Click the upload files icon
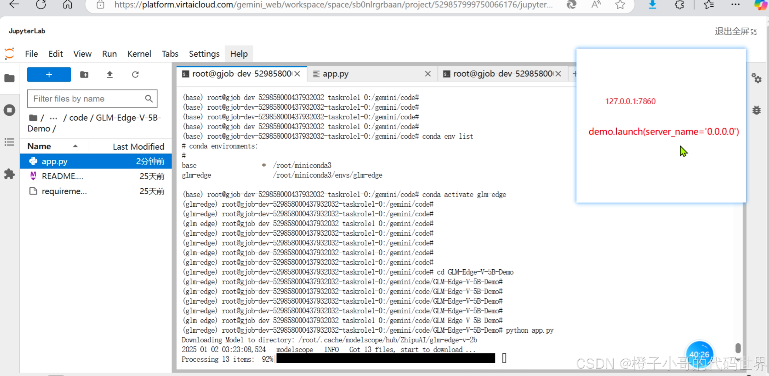The width and height of the screenshot is (769, 376). (x=110, y=75)
